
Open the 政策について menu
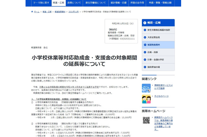point(74,3)
